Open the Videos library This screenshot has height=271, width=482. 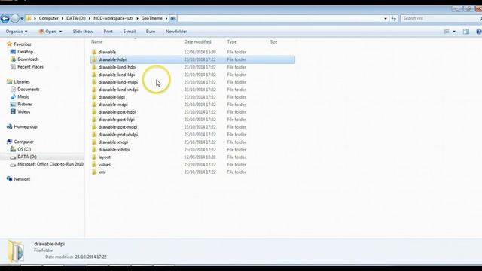point(23,112)
